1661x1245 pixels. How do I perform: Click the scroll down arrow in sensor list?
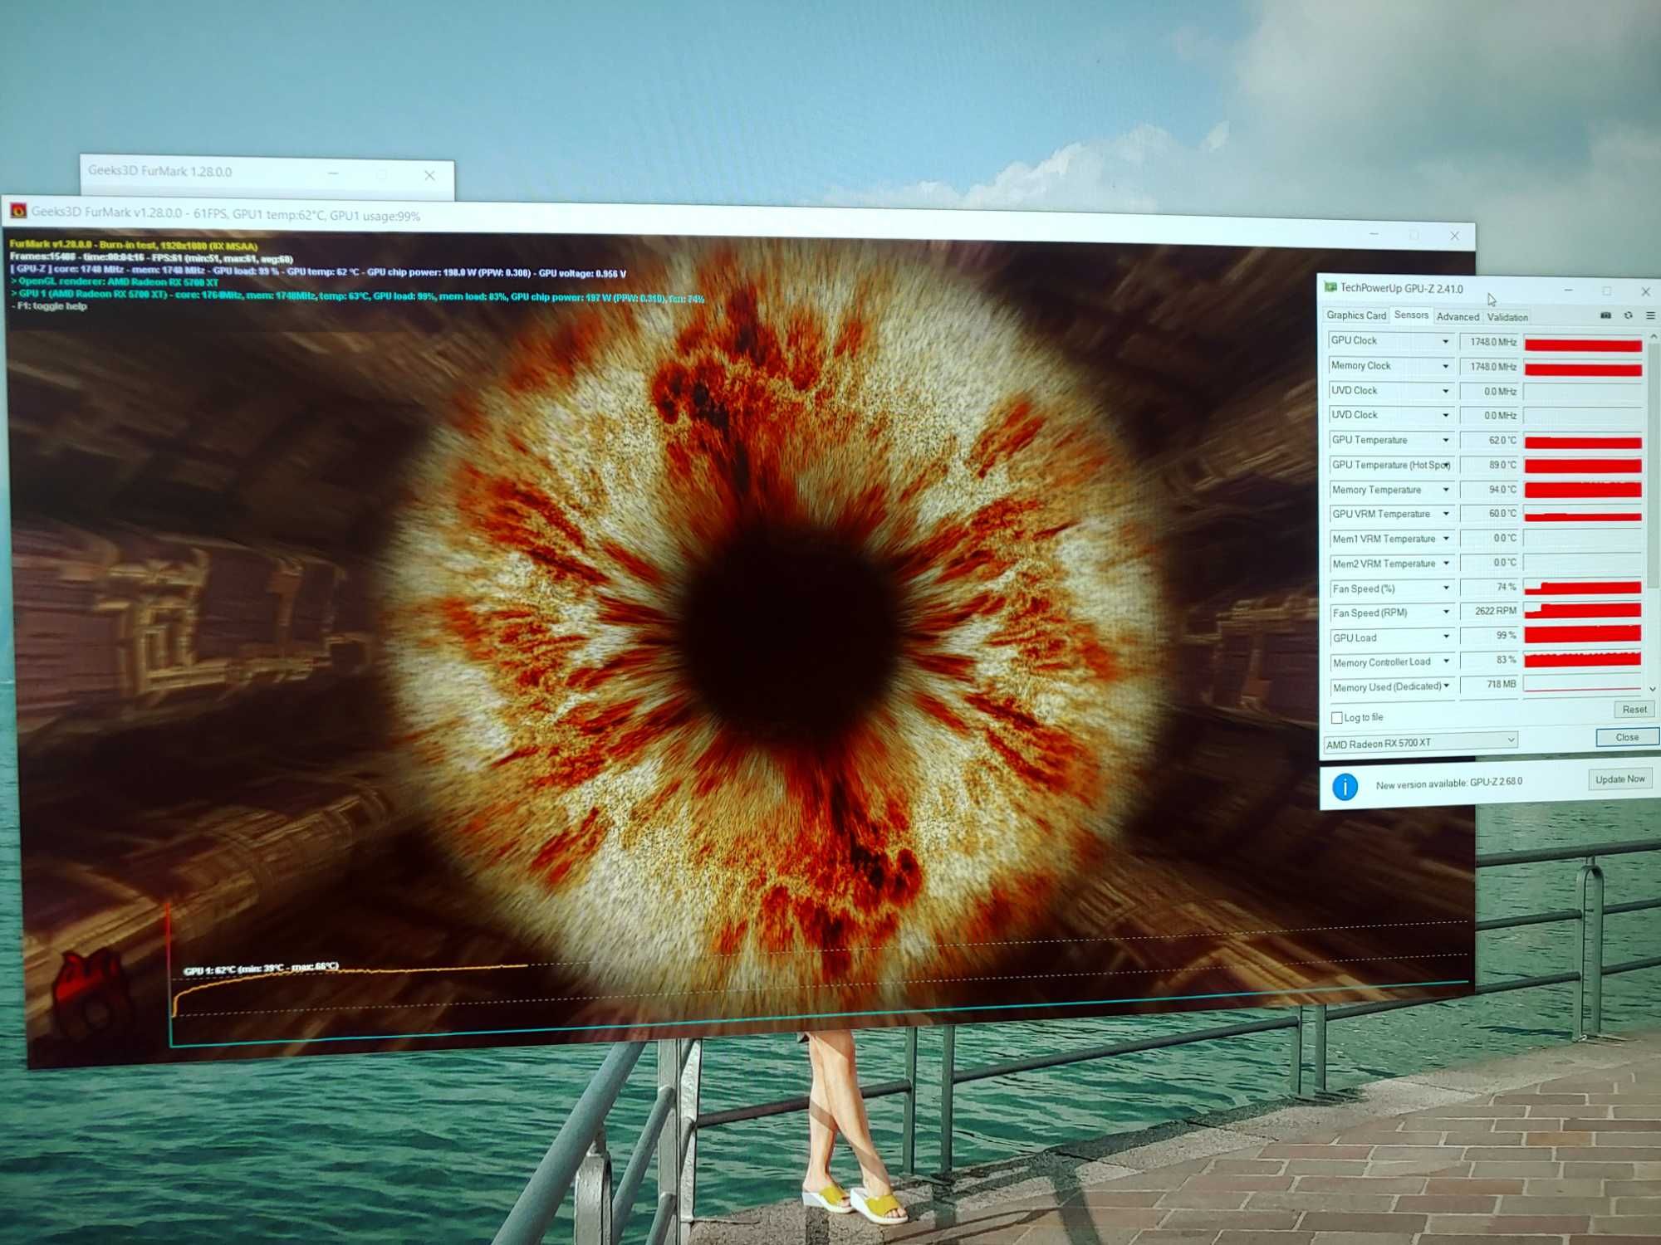click(1652, 689)
